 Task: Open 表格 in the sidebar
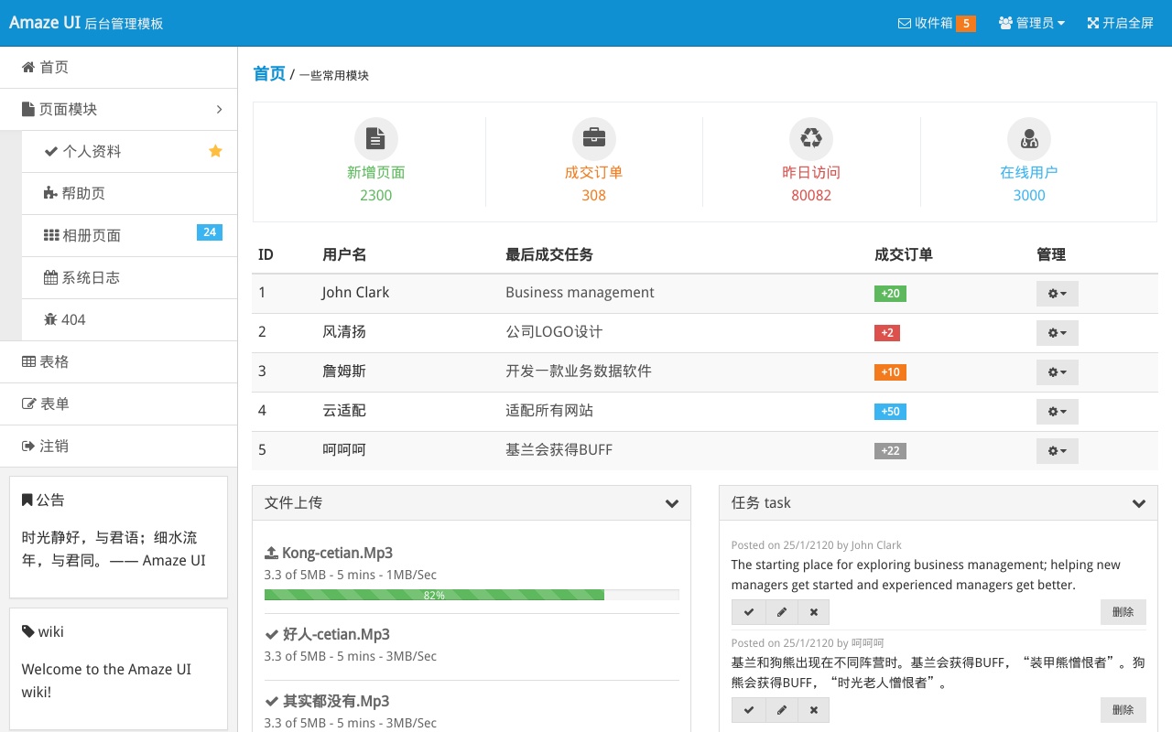pos(118,361)
